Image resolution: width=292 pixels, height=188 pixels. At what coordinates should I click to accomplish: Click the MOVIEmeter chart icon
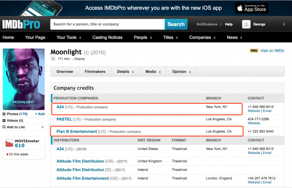pyautogui.click(x=9, y=143)
